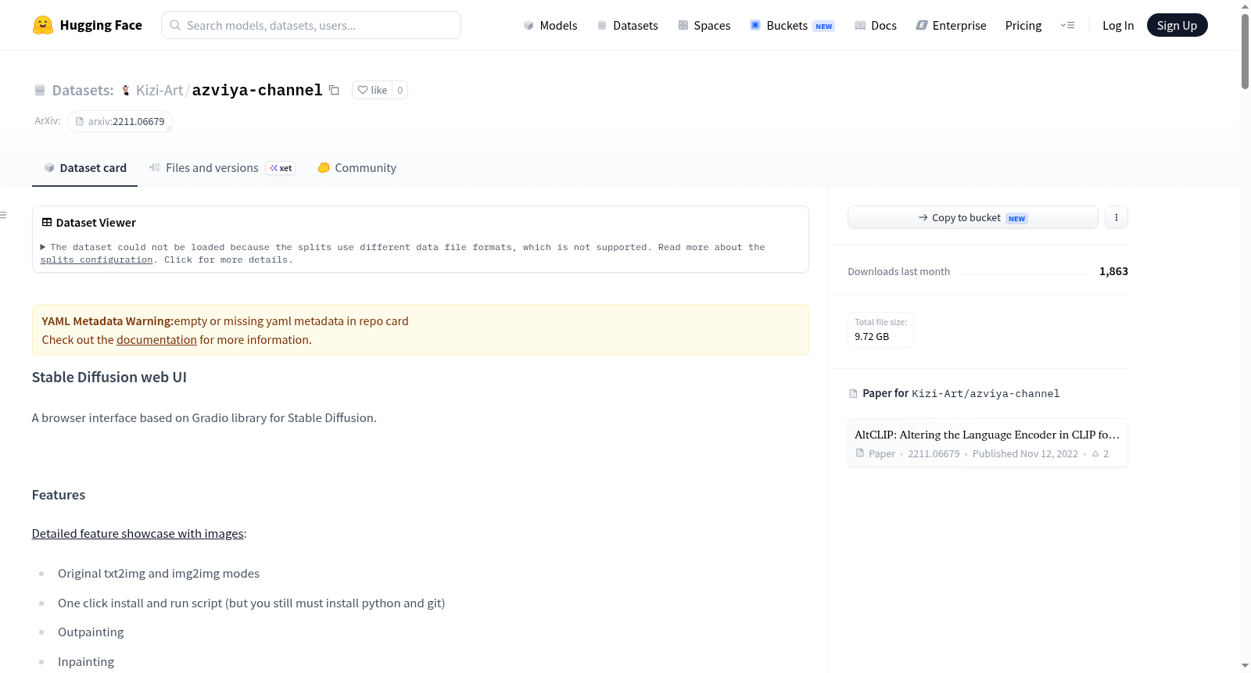1251x673 pixels.
Task: Click the Total file size 9.72 GB box
Action: pos(880,329)
